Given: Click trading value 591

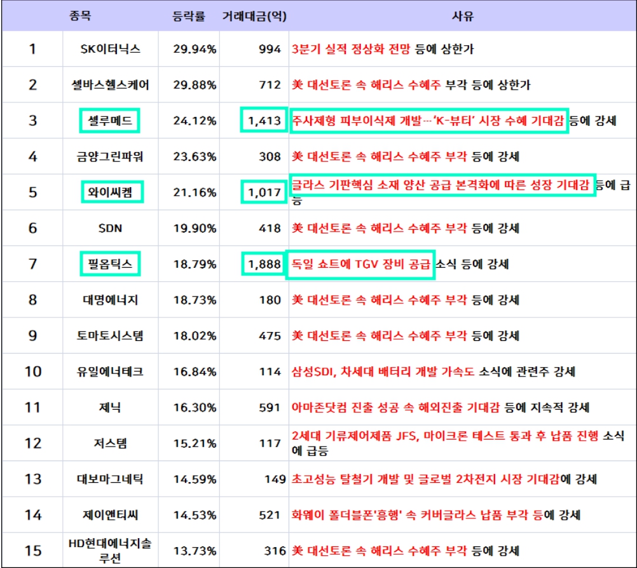Looking at the screenshot, I should (x=270, y=408).
